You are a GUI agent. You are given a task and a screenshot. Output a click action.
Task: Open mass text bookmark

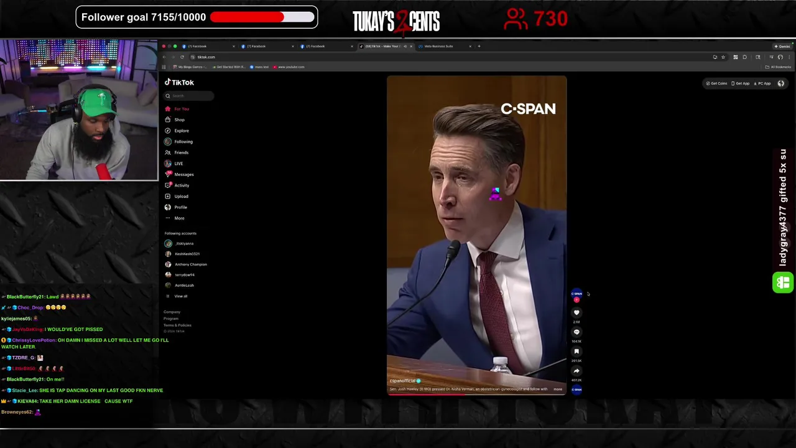(x=259, y=67)
